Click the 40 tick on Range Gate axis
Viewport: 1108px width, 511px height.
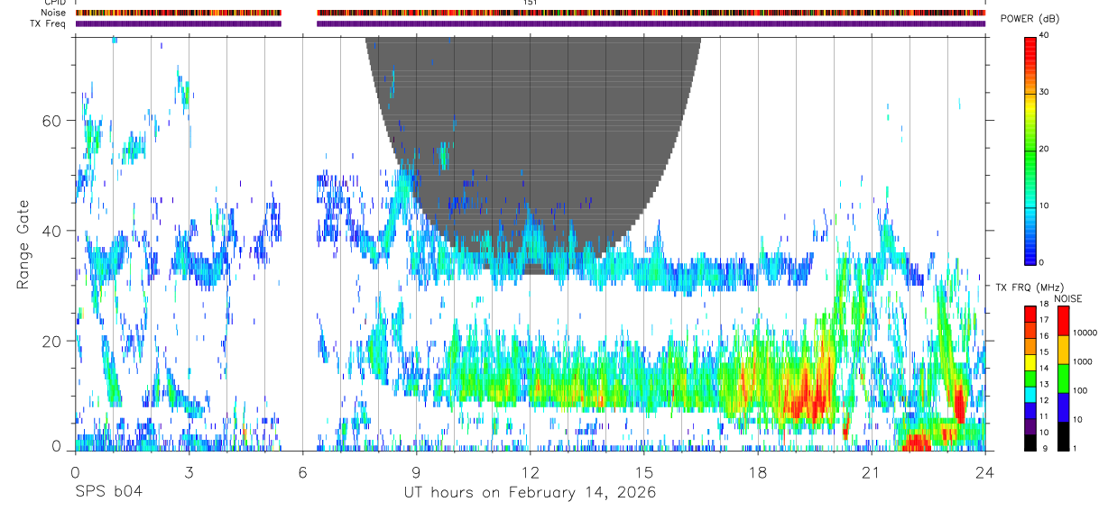[53, 231]
